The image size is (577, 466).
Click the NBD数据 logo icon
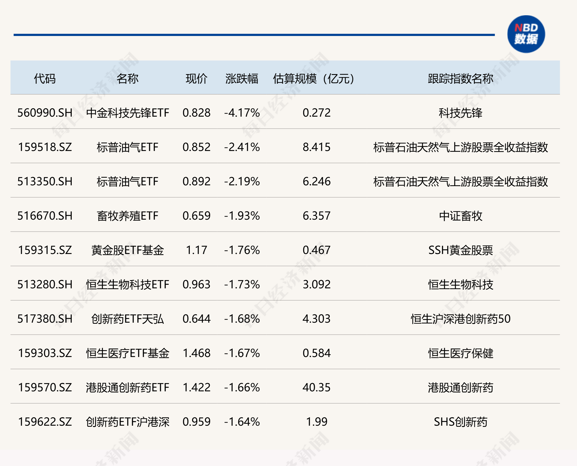[x=526, y=34]
